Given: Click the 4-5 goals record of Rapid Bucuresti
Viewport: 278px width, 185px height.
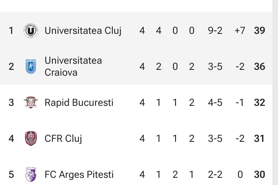Looking at the screenshot, I should (215, 103).
